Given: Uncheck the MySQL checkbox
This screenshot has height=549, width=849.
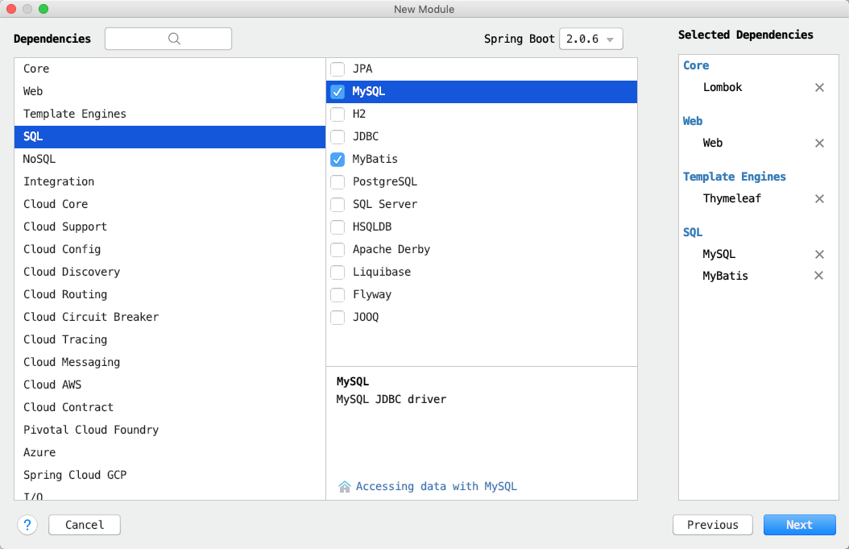Looking at the screenshot, I should click(338, 92).
